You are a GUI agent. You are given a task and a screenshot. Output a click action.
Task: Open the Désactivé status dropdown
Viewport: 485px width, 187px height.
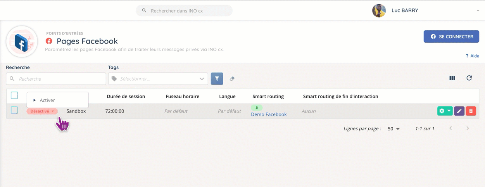coord(42,111)
